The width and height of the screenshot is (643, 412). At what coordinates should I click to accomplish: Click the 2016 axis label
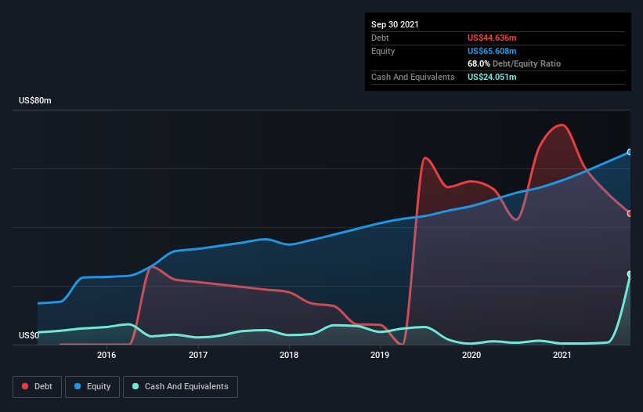(x=107, y=355)
